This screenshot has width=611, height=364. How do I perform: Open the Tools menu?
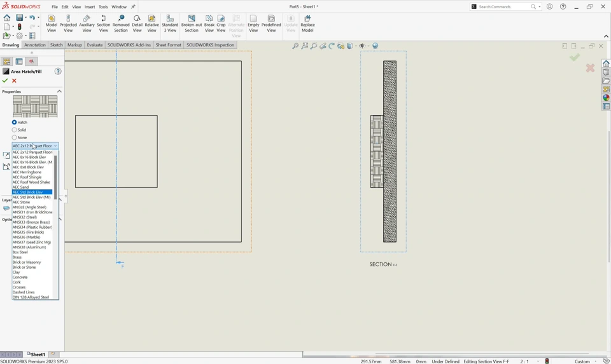pyautogui.click(x=103, y=6)
